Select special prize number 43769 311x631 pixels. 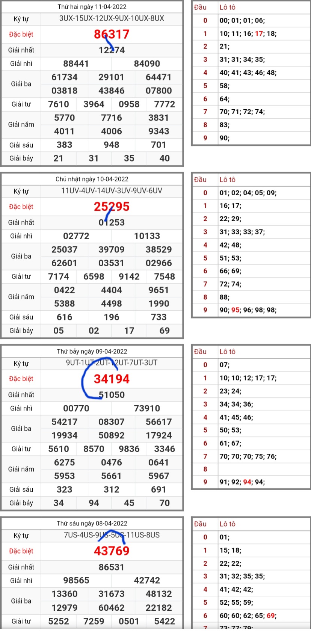[112, 551]
